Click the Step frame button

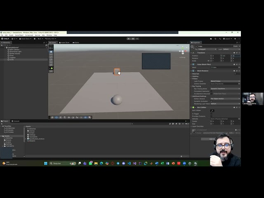pos(137,39)
